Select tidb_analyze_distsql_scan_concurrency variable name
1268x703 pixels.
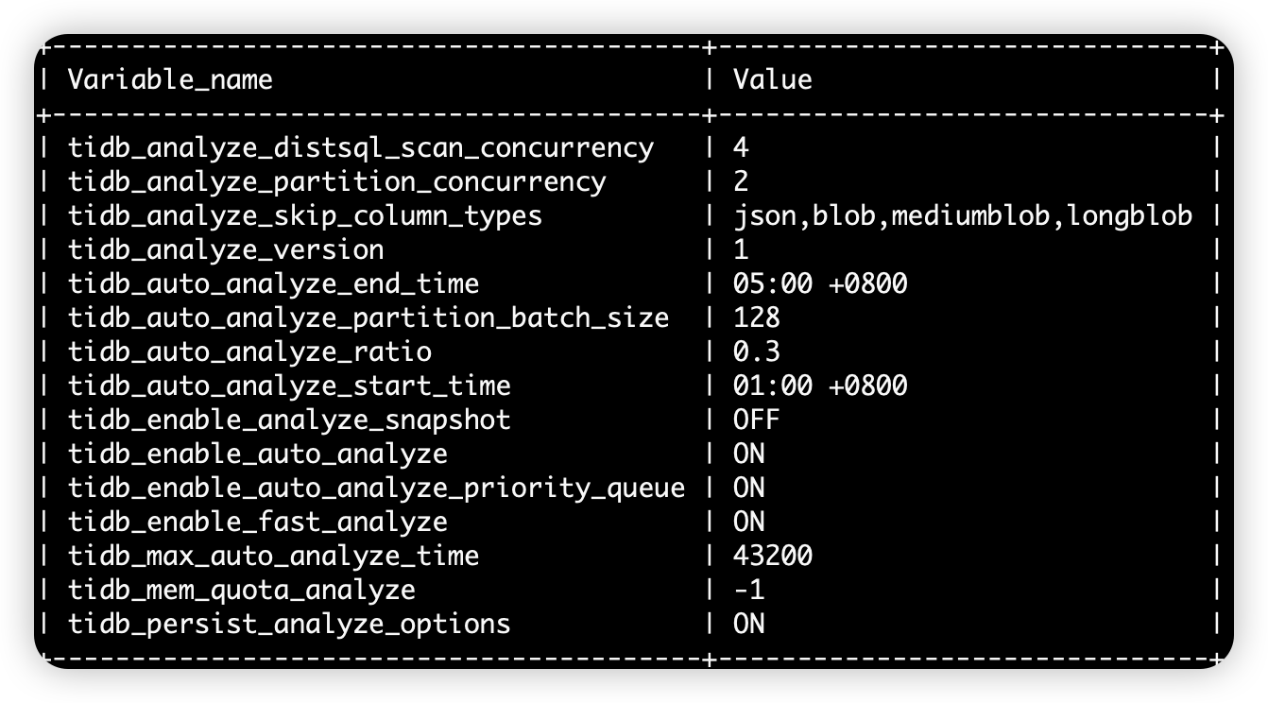361,147
